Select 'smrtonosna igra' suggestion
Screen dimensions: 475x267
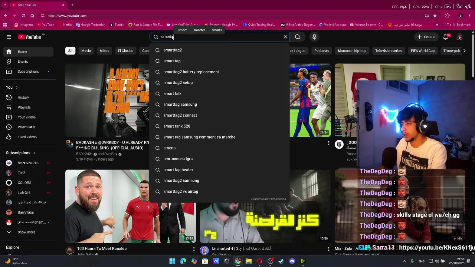pos(219,159)
